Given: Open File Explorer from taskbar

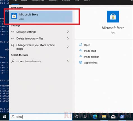Looking at the screenshot, I should (104, 117).
